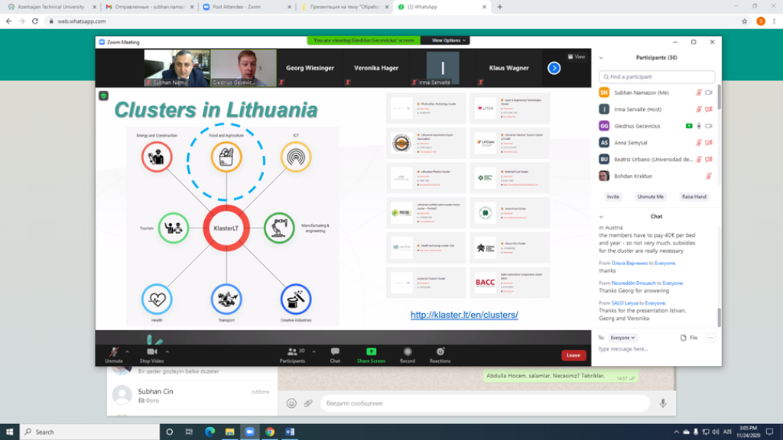Reload the browser page

click(x=35, y=21)
